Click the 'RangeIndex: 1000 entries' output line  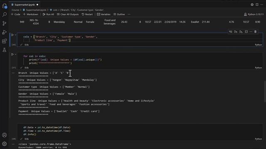tap(42, 147)
